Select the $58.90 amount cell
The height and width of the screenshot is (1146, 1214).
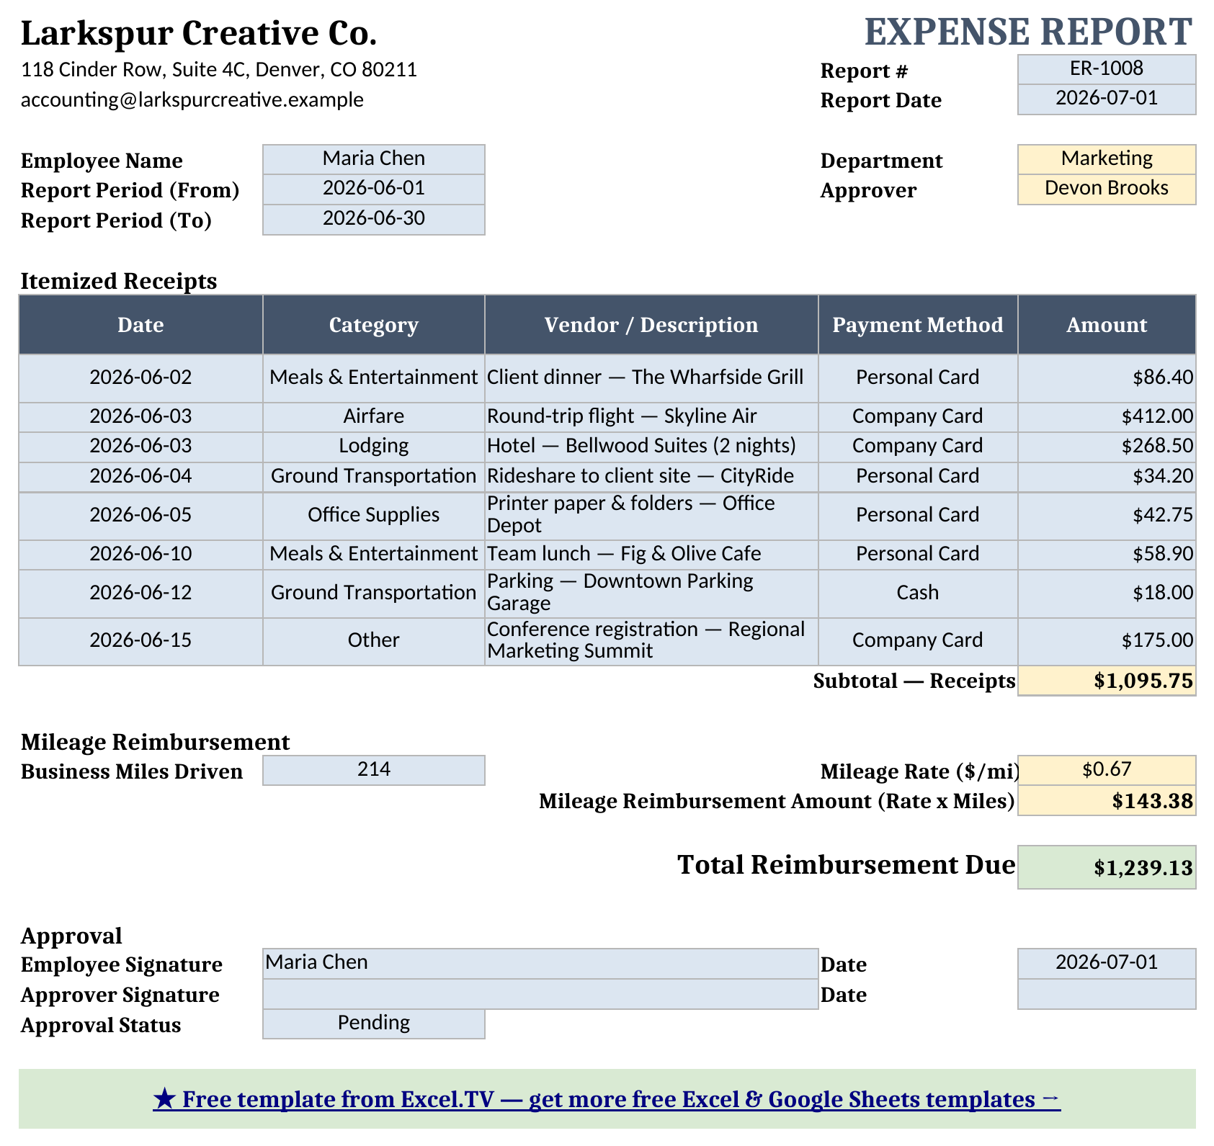click(1107, 555)
